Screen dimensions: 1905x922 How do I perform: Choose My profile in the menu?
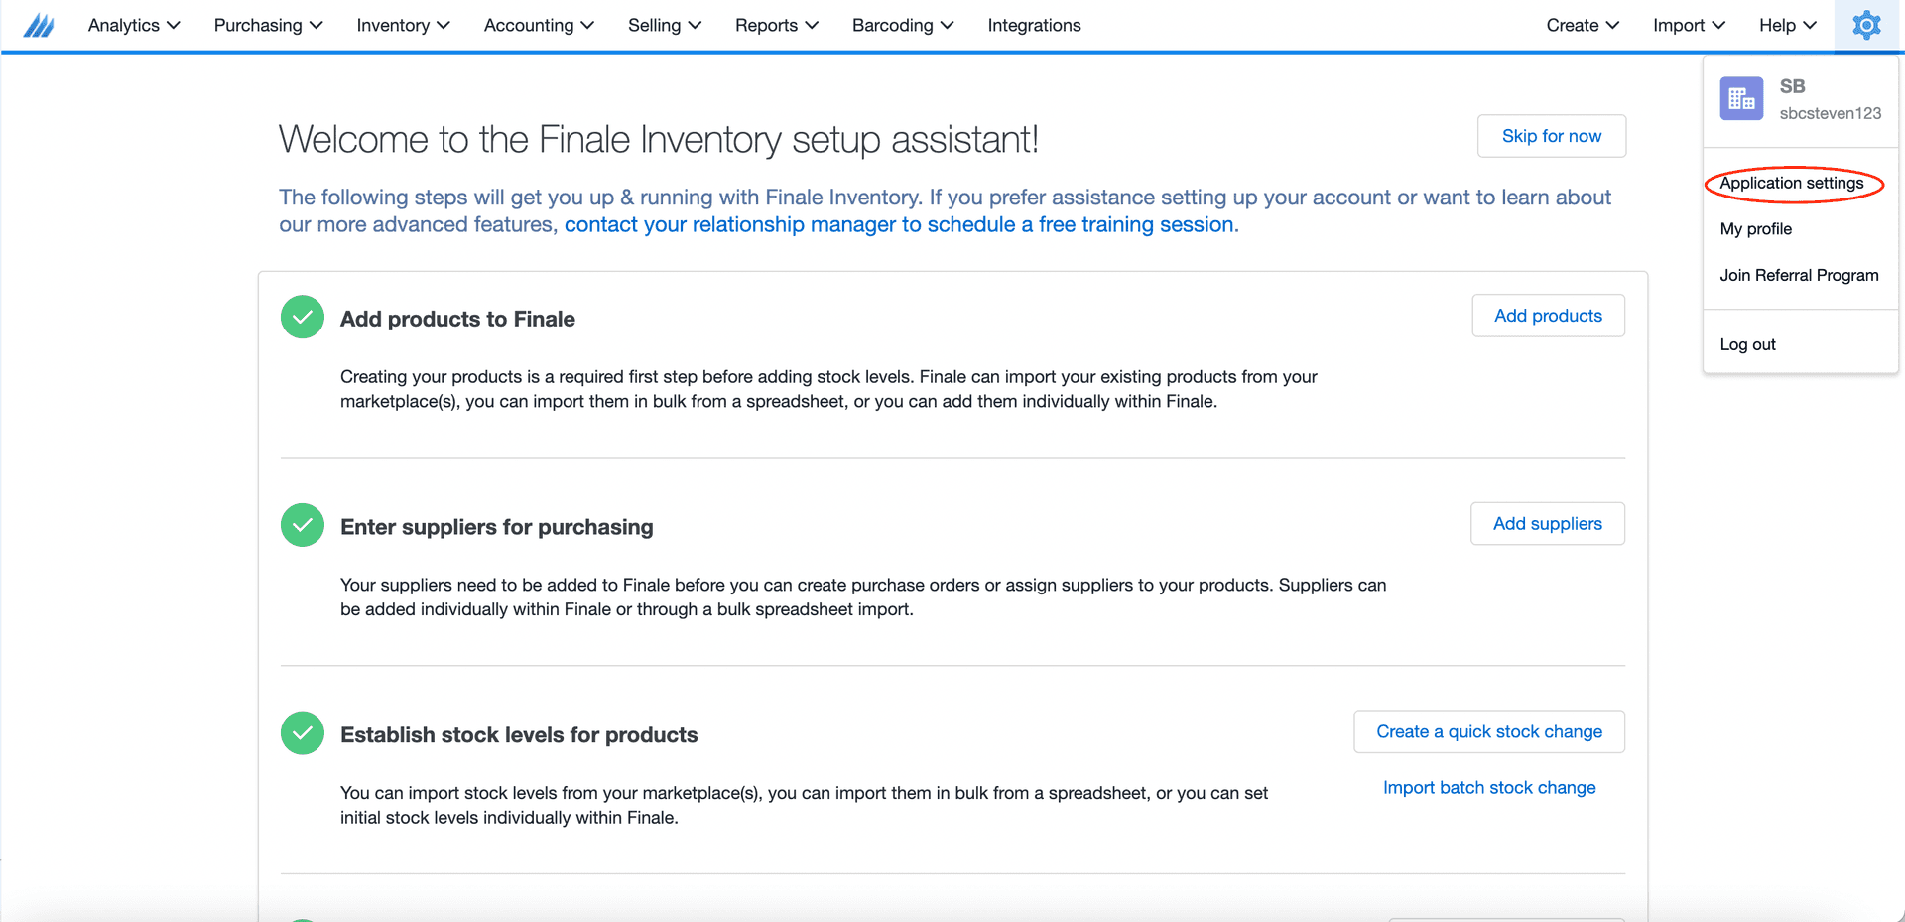[x=1756, y=229]
